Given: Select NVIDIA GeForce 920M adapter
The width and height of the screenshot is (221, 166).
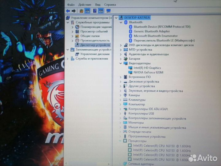Looking at the screenshot, I should coord(148,72).
